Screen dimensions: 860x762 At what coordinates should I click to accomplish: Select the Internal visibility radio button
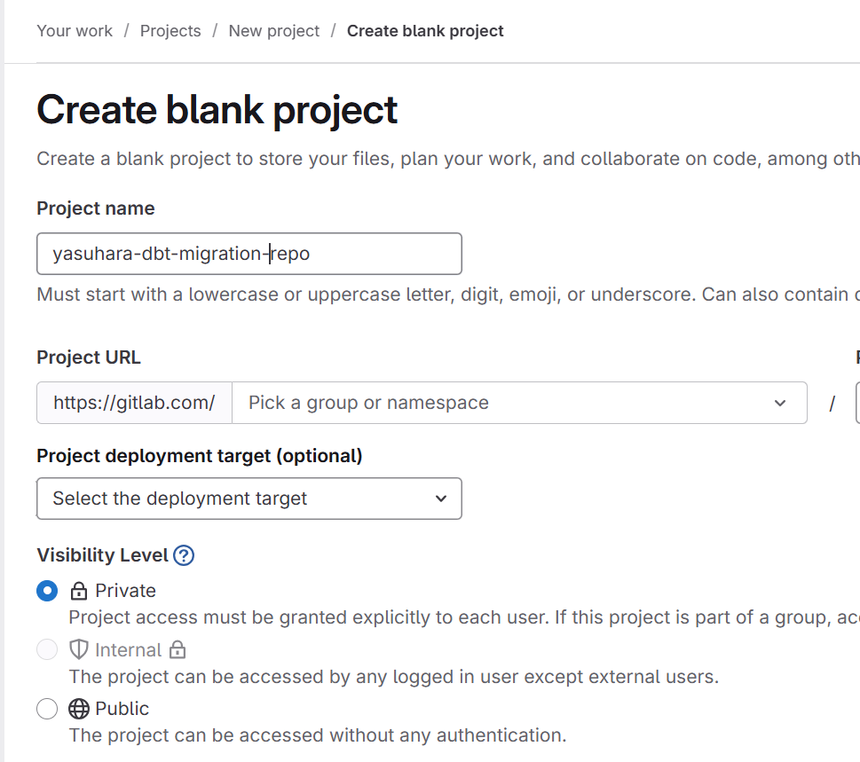pyautogui.click(x=47, y=650)
